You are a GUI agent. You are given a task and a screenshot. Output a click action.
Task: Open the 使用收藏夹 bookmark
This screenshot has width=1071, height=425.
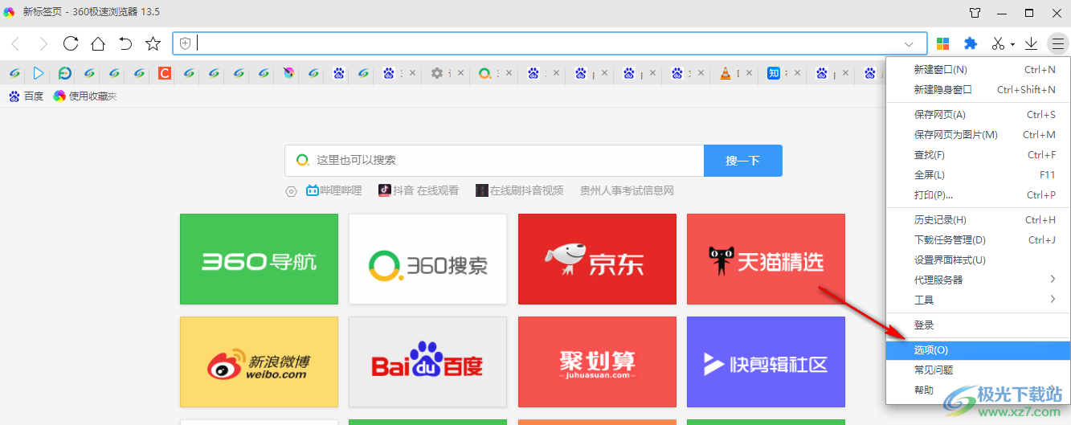tap(85, 96)
